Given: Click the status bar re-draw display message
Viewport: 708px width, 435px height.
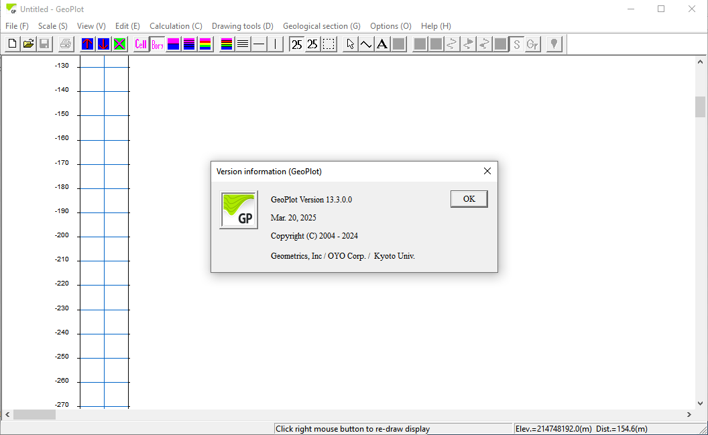Looking at the screenshot, I should tap(353, 429).
